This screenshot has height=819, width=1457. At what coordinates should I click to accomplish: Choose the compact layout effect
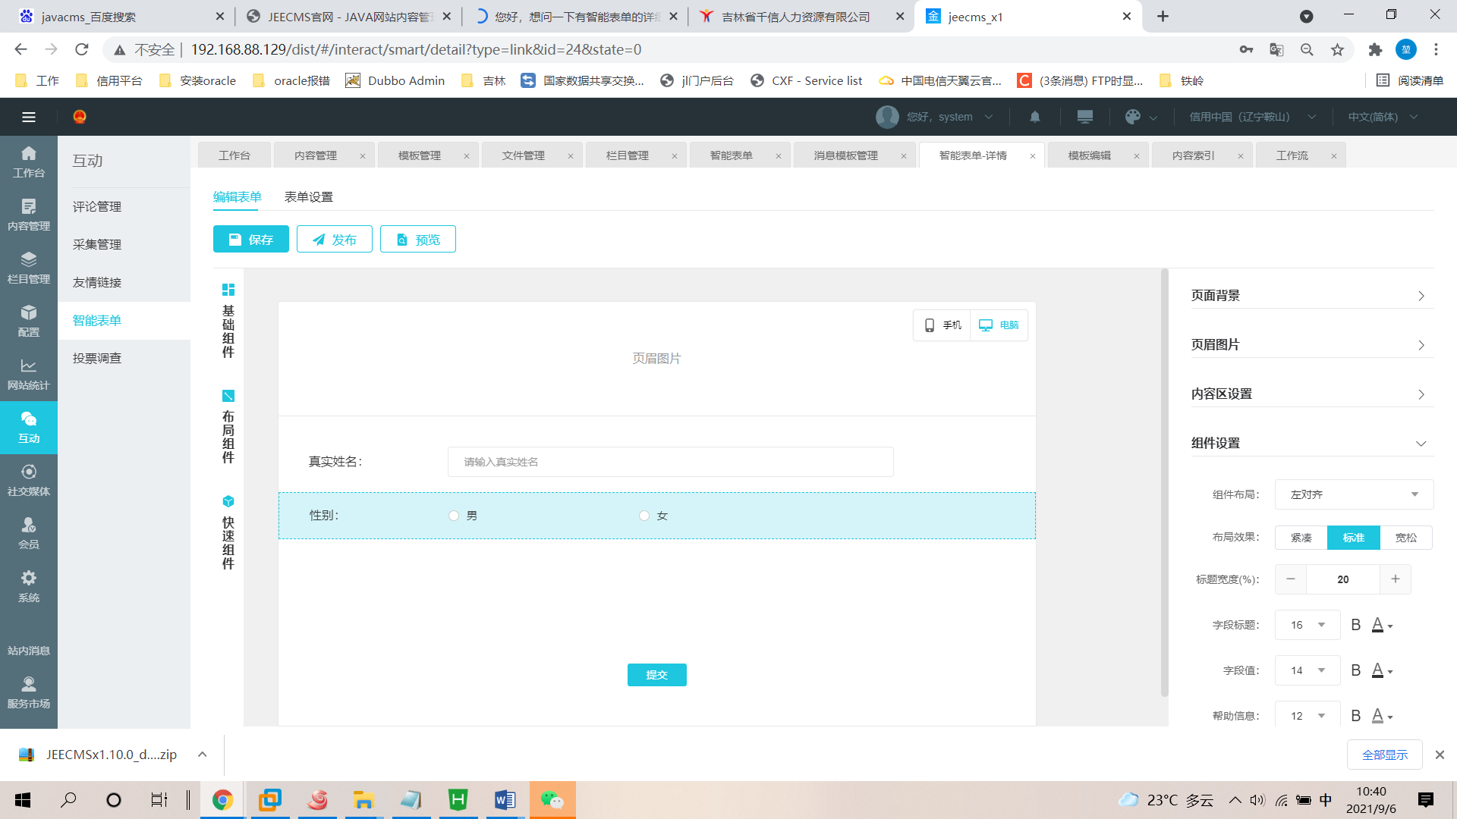click(x=1301, y=538)
